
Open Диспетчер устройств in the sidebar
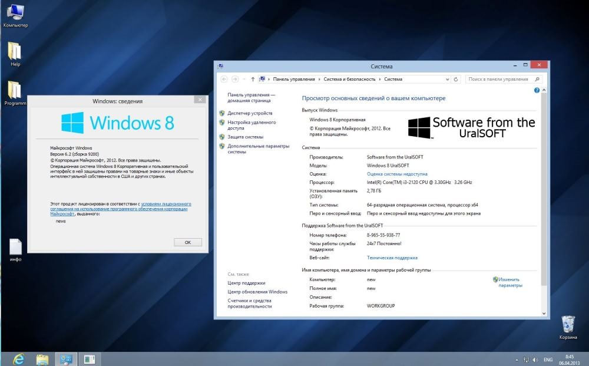coord(250,113)
